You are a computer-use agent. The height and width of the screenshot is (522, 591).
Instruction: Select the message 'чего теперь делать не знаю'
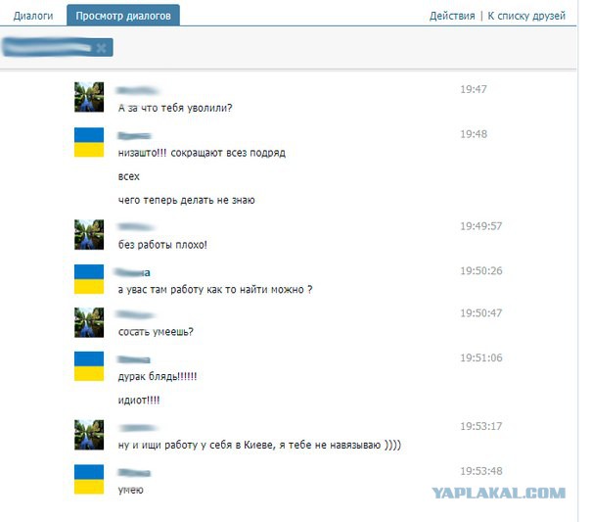click(187, 200)
